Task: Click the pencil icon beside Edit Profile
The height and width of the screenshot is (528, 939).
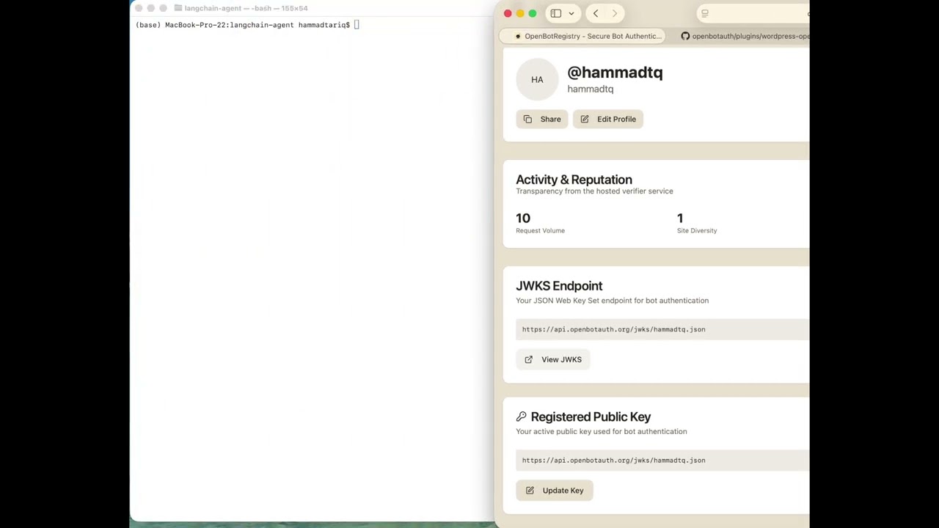Action: [585, 119]
